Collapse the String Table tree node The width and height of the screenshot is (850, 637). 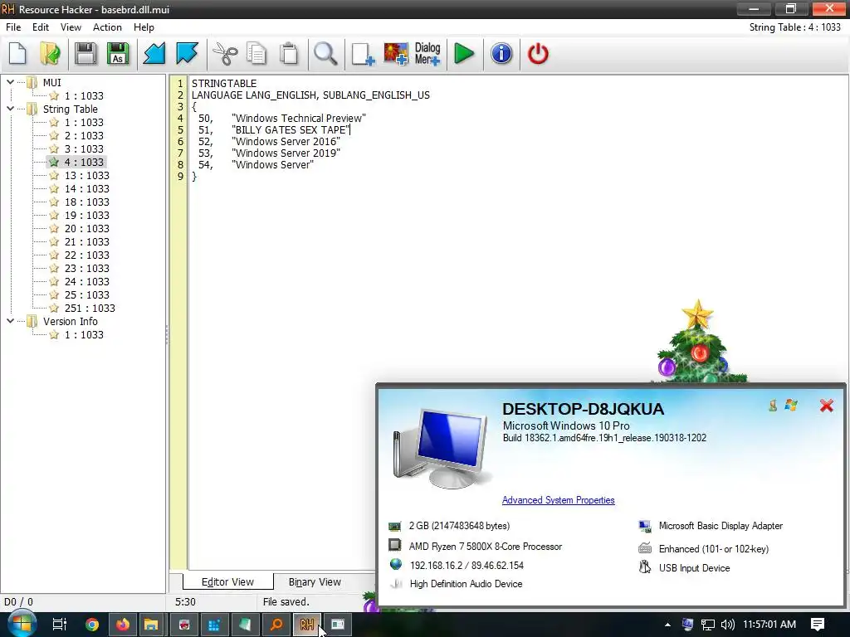click(x=10, y=109)
